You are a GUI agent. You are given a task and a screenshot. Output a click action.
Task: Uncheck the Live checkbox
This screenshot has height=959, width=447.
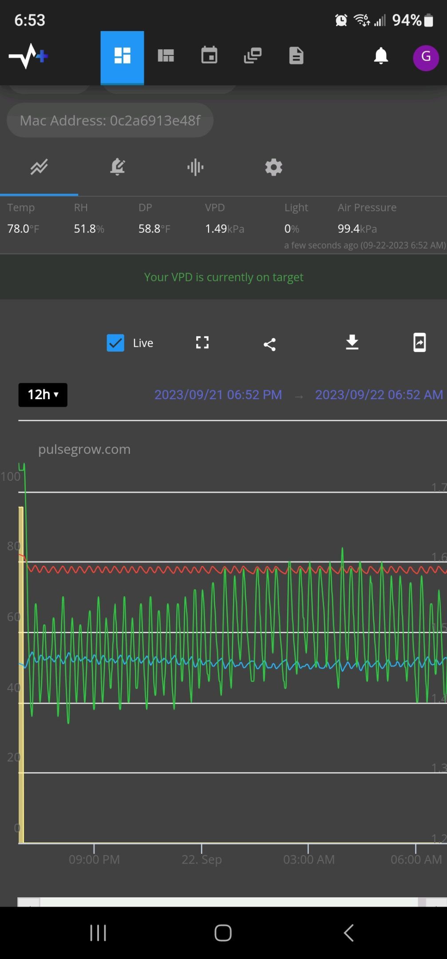pyautogui.click(x=115, y=343)
